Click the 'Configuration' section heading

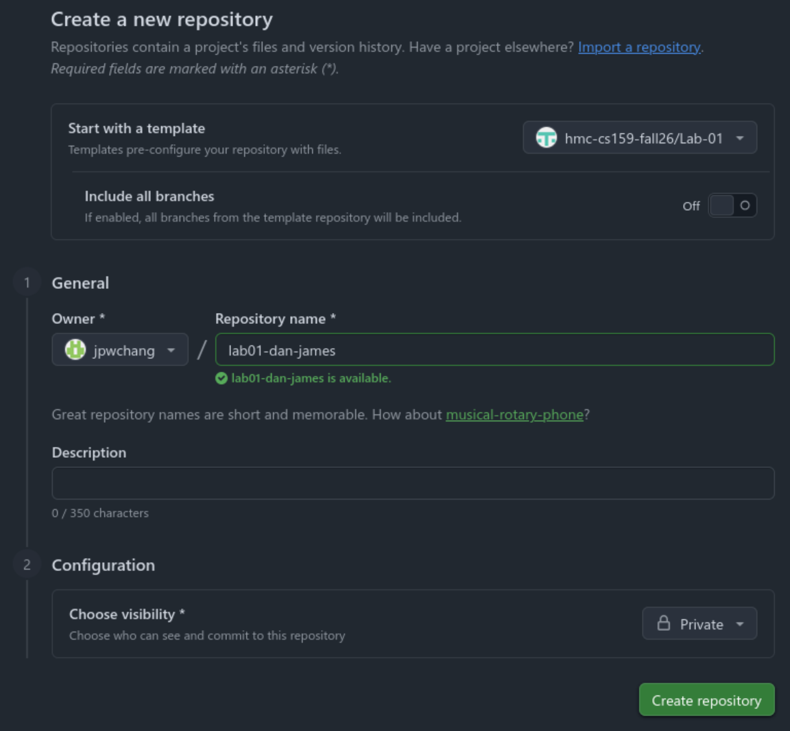[104, 565]
